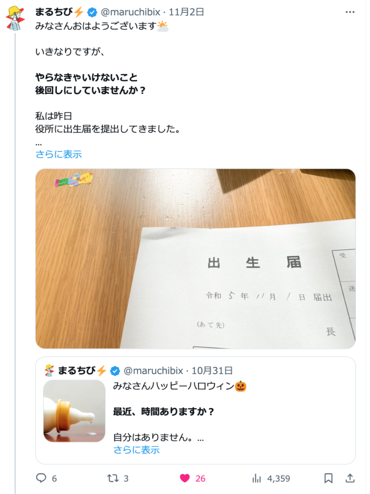This screenshot has height=494, width=370.
Task: Click the repost arrows icon
Action: pos(113,478)
